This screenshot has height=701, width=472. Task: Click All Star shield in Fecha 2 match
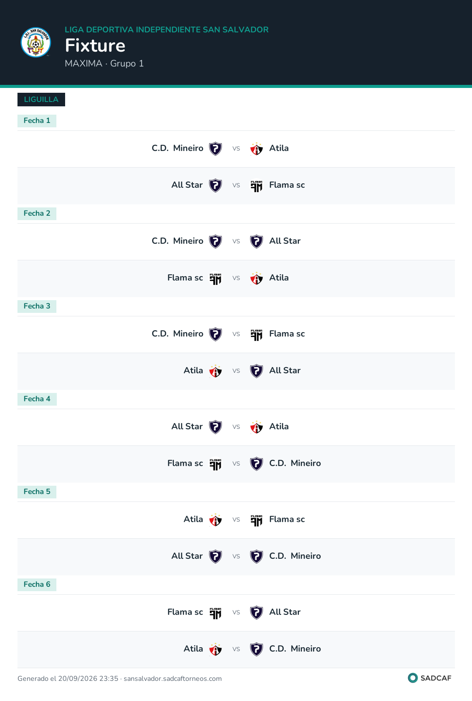257,242
